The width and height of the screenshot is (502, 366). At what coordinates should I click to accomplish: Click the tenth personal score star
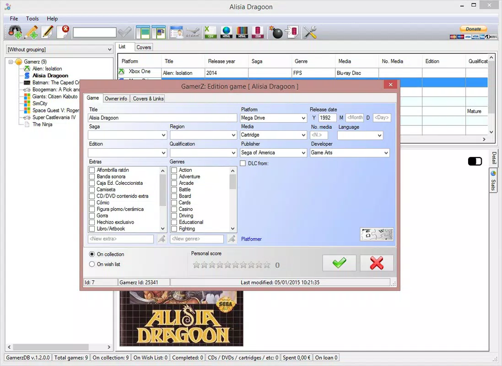(x=267, y=265)
